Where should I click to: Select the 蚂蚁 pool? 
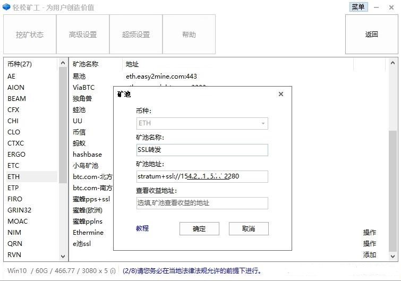tap(79, 143)
